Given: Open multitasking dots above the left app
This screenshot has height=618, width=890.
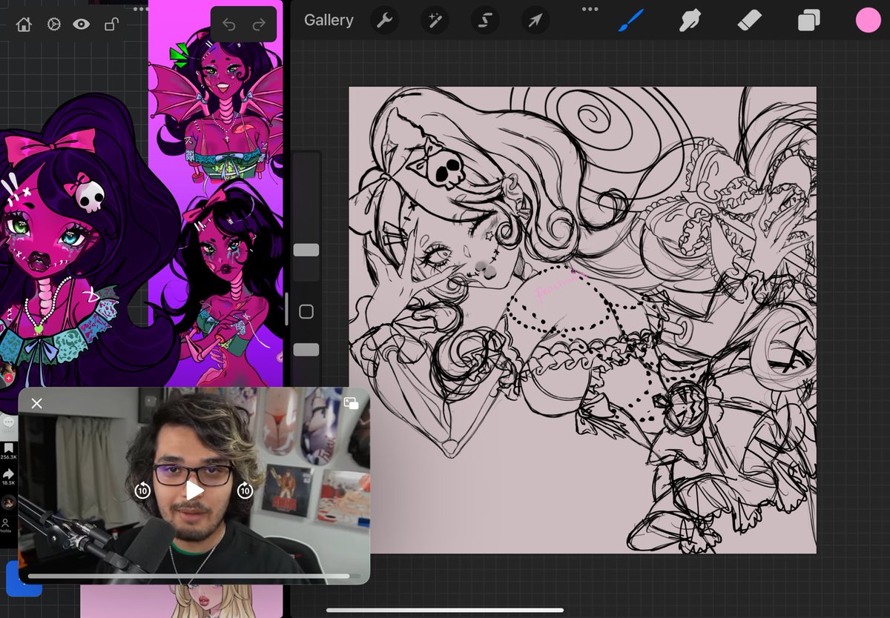Looking at the screenshot, I should pos(141,9).
